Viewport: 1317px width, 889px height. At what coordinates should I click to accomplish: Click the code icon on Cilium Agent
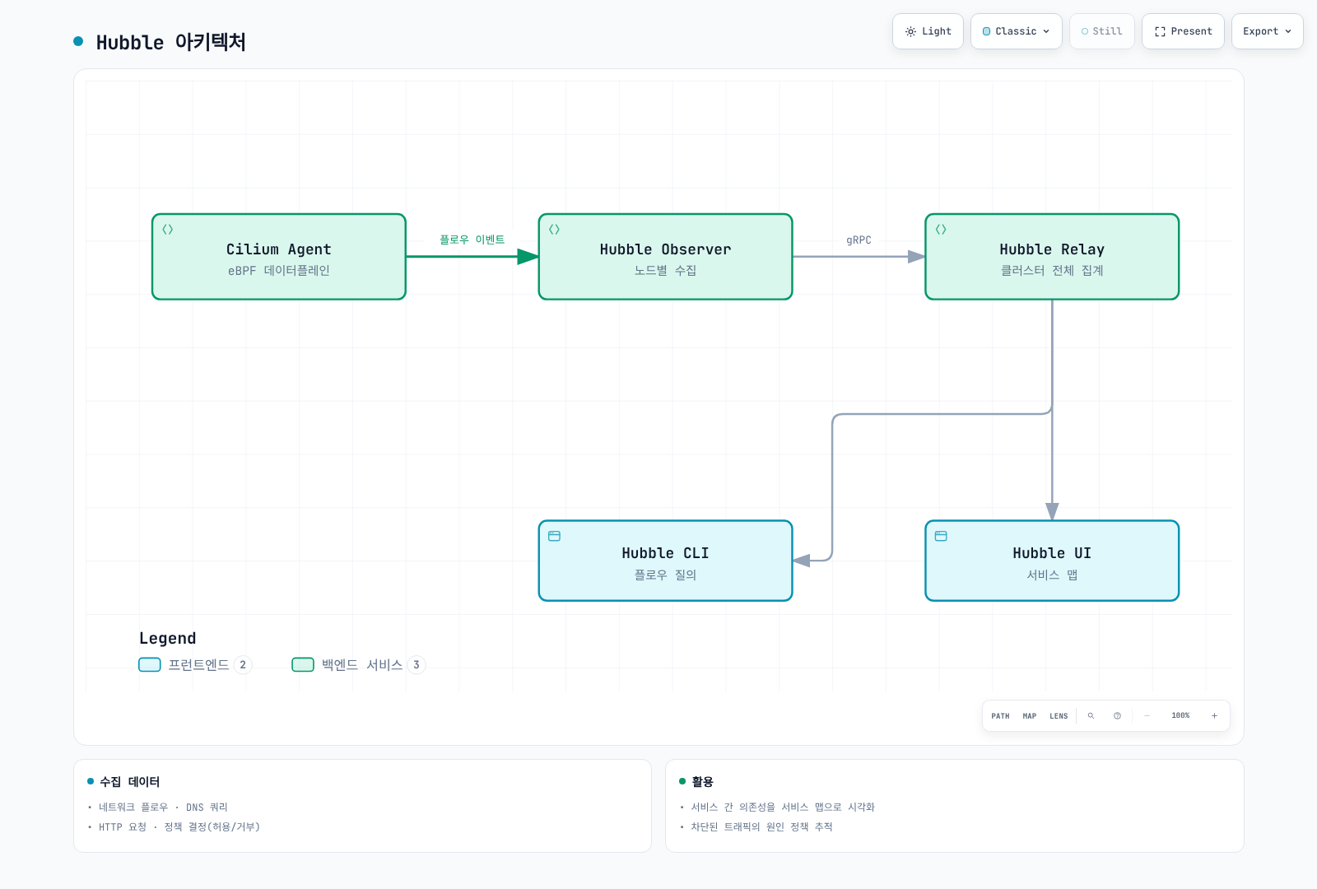pyautogui.click(x=168, y=230)
